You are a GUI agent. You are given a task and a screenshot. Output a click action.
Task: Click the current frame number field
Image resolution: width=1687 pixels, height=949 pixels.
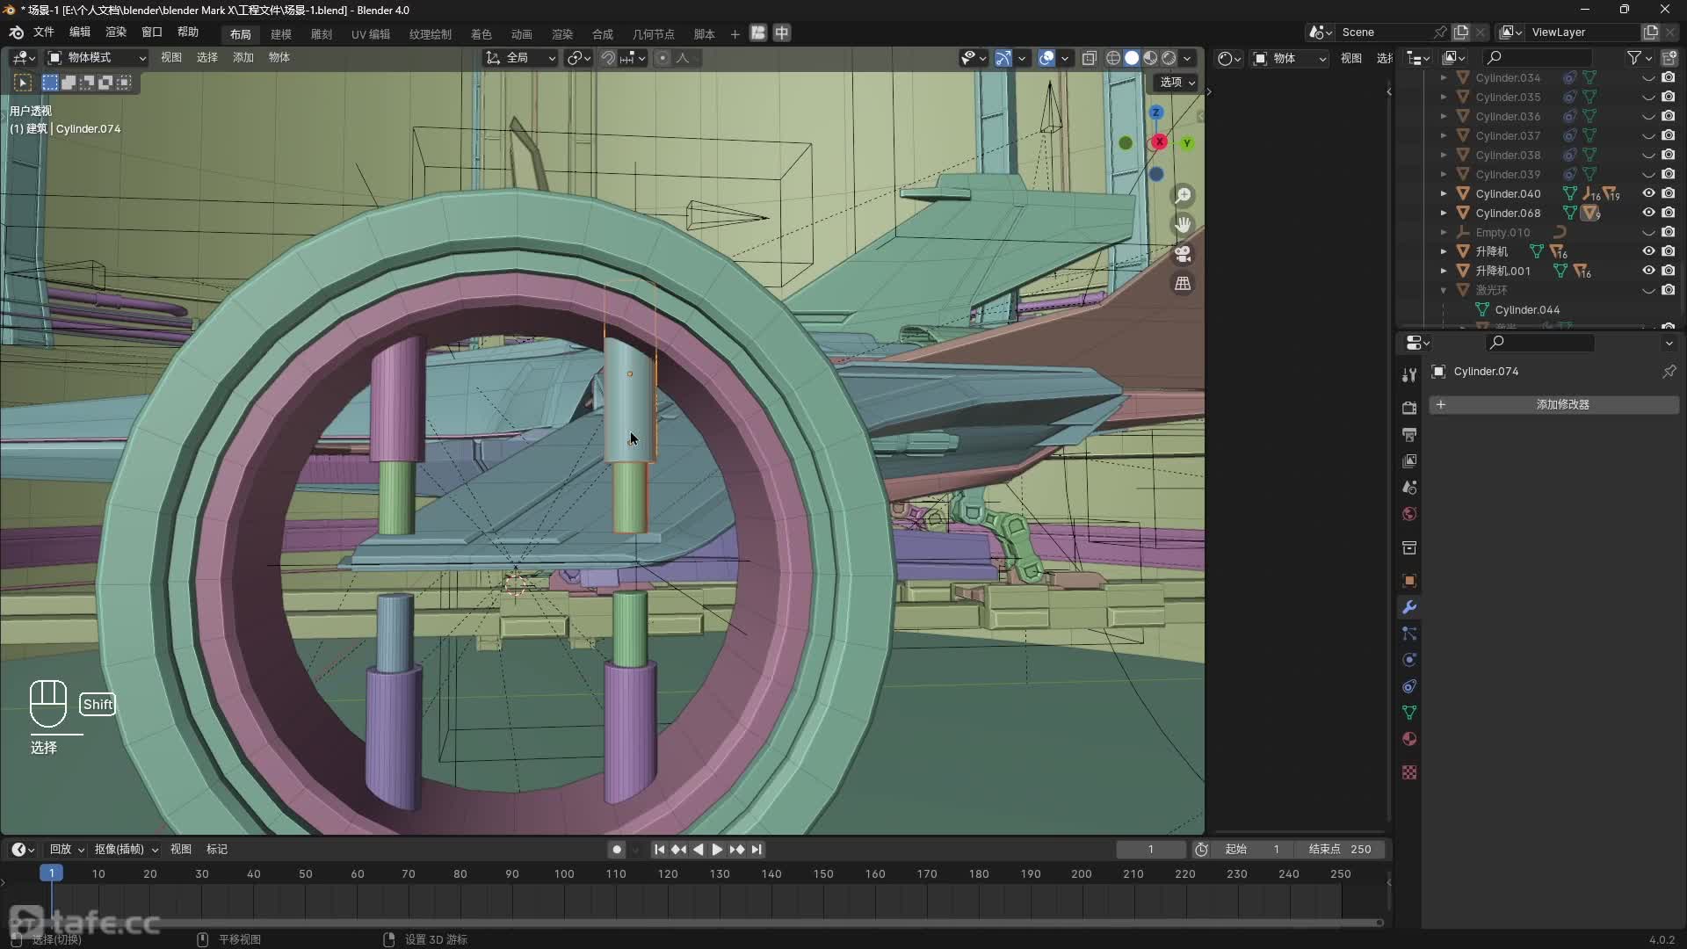click(1150, 850)
